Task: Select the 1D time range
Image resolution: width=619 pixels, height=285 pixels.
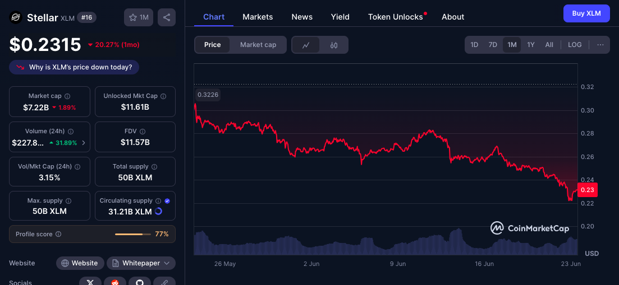Action: click(x=475, y=45)
